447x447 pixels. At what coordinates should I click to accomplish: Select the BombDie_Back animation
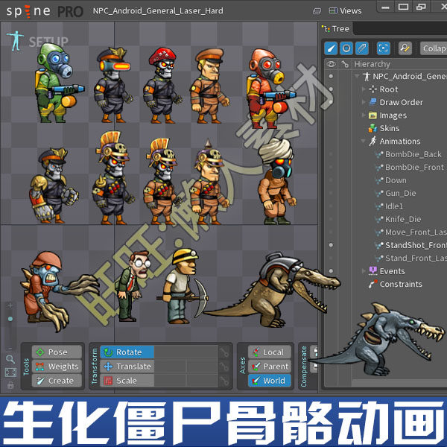[413, 154]
